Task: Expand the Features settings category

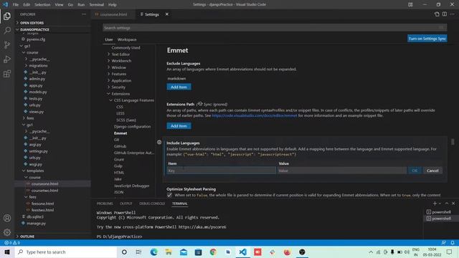Action: click(x=108, y=74)
